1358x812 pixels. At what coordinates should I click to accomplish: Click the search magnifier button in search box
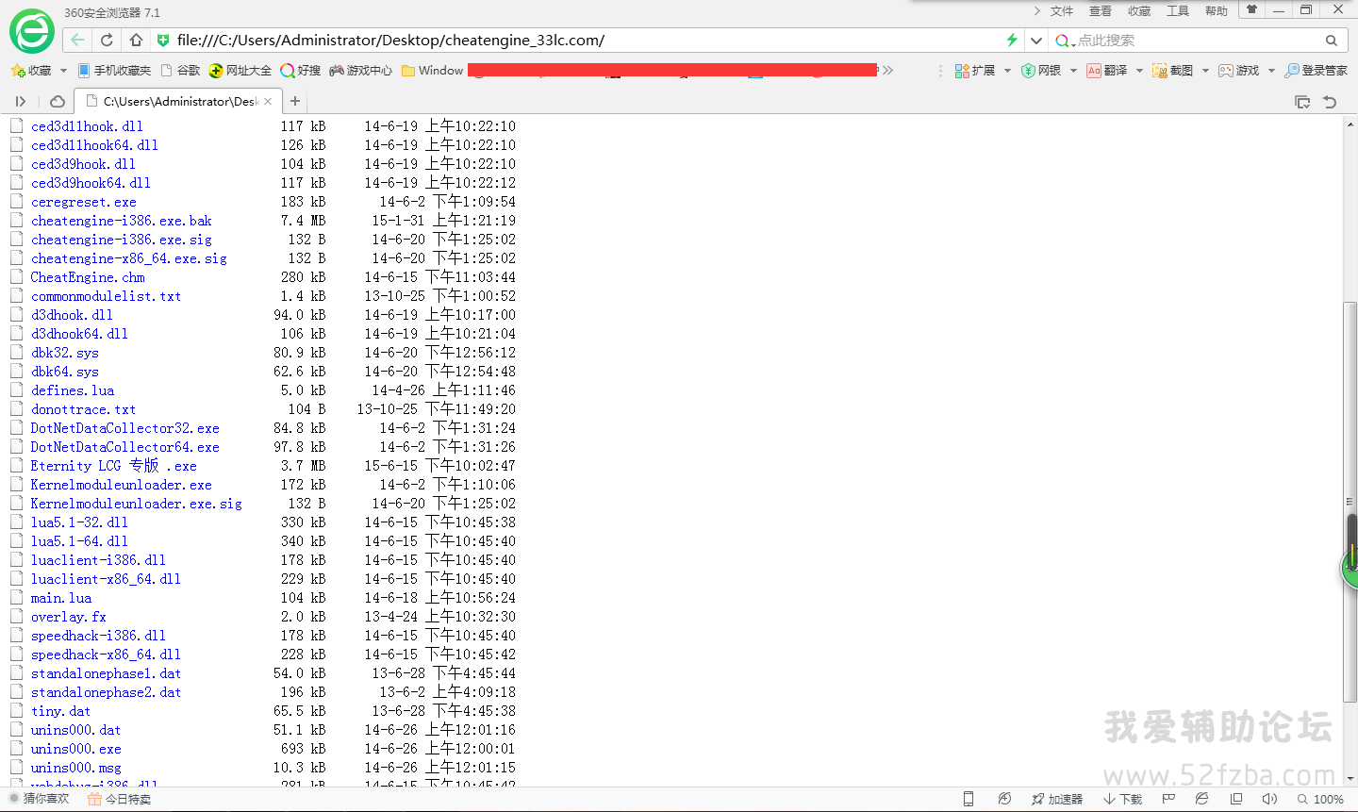click(1332, 41)
